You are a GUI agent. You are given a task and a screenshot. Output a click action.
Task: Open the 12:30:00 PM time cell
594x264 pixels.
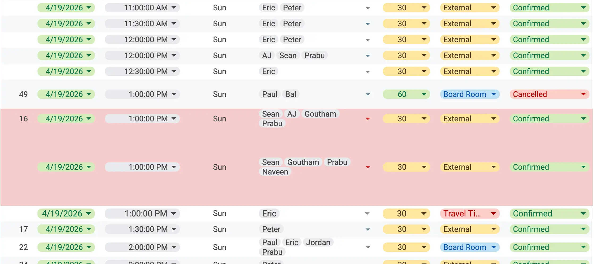coord(142,71)
